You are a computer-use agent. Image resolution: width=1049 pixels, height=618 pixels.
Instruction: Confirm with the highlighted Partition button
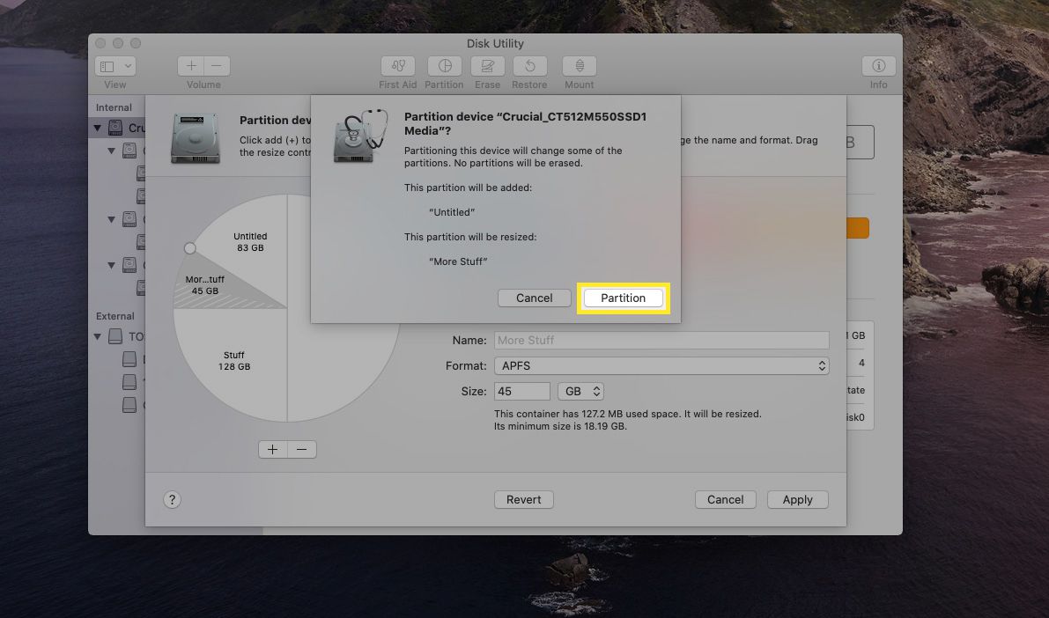pyautogui.click(x=623, y=298)
